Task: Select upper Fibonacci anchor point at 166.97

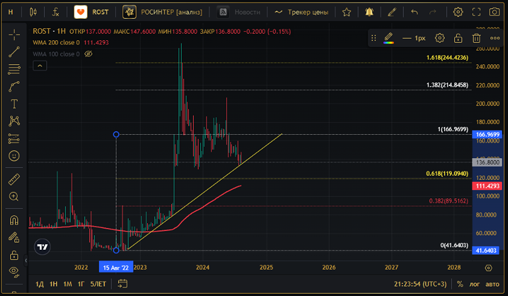Action: [116, 134]
